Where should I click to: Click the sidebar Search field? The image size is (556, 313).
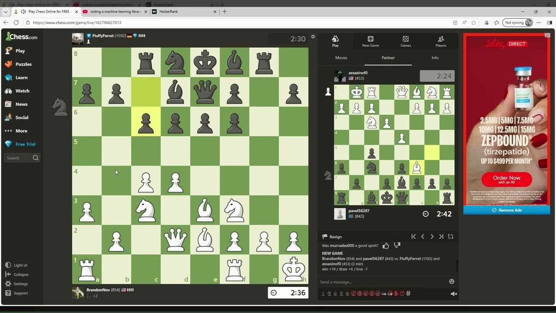[22, 158]
